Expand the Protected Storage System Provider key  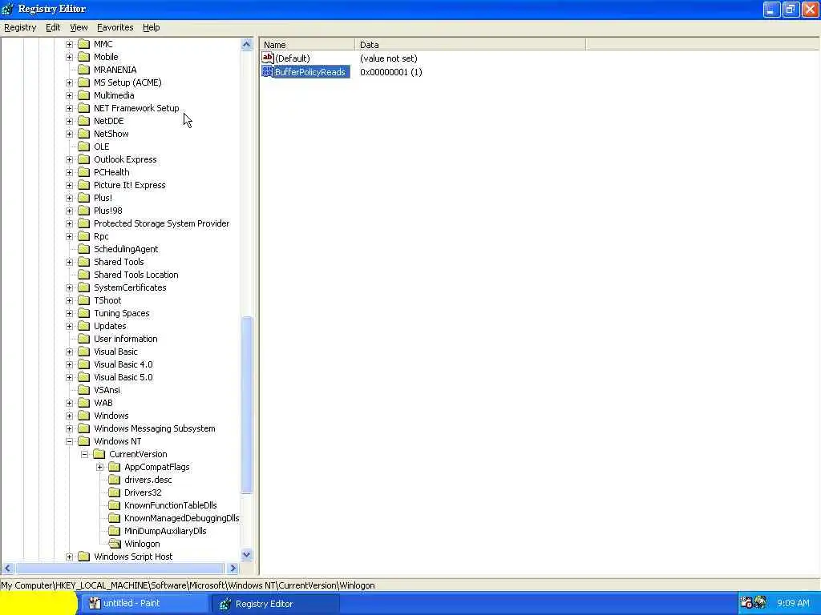point(69,223)
